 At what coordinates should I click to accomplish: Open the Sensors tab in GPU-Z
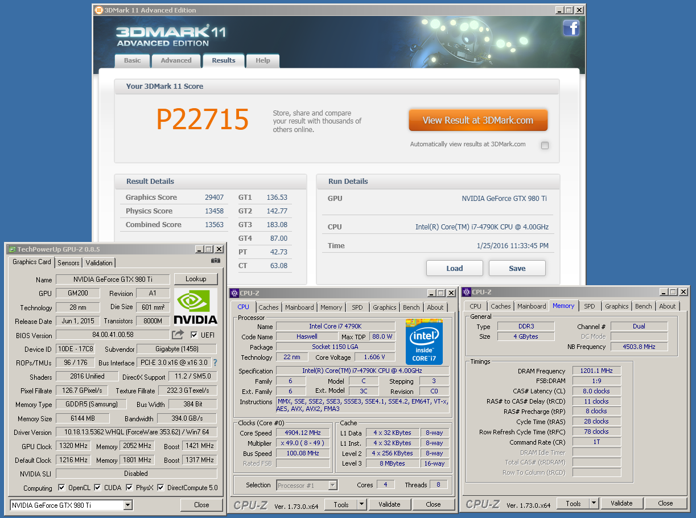(x=68, y=262)
